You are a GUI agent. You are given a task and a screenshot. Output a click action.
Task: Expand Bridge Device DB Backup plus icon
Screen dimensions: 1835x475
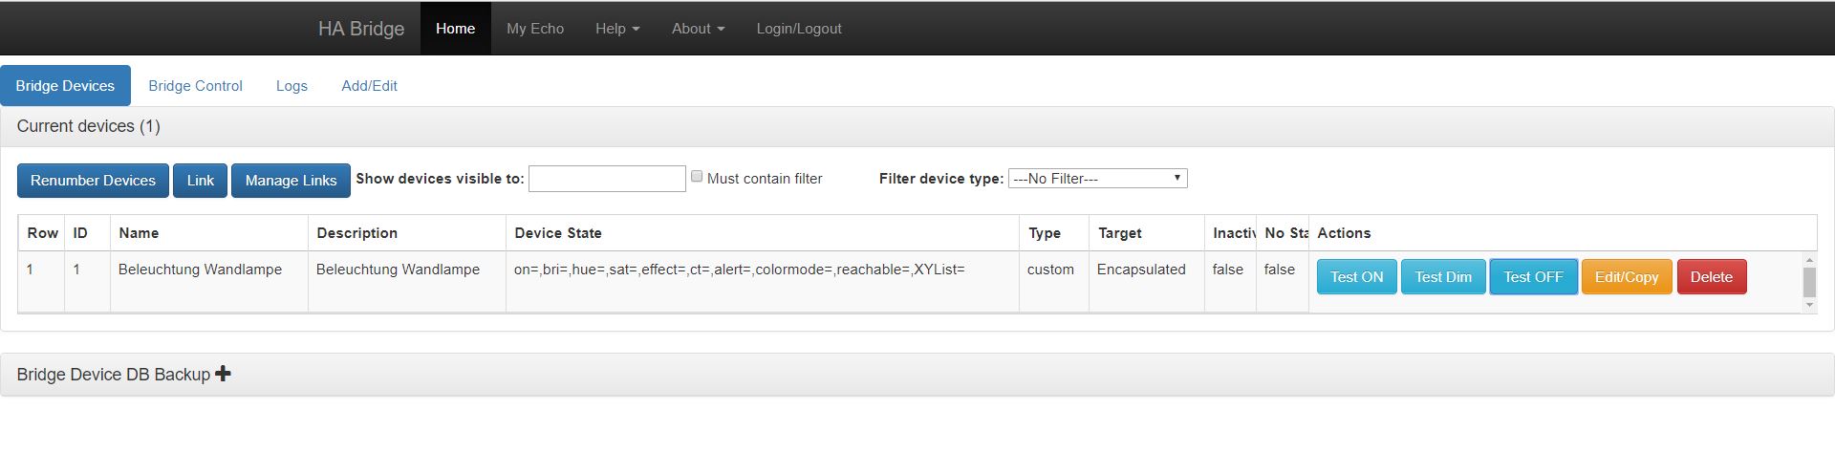click(x=223, y=374)
